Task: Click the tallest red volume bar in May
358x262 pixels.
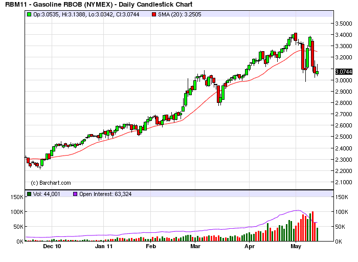Action: [x=312, y=226]
